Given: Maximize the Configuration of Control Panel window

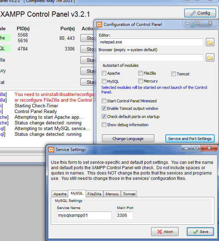Looking at the screenshot, I should pos(197,23).
